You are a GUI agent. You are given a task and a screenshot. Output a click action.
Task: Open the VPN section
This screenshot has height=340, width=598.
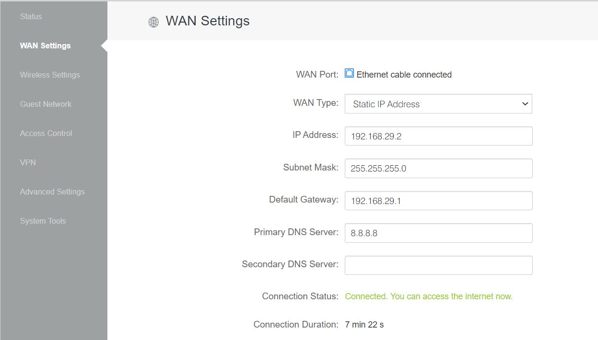tap(28, 162)
